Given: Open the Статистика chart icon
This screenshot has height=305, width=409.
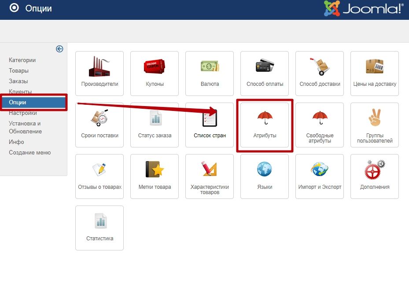Looking at the screenshot, I should coord(100,221).
